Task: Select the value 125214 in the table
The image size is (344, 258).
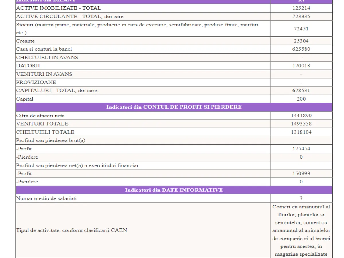Action: coord(301,8)
